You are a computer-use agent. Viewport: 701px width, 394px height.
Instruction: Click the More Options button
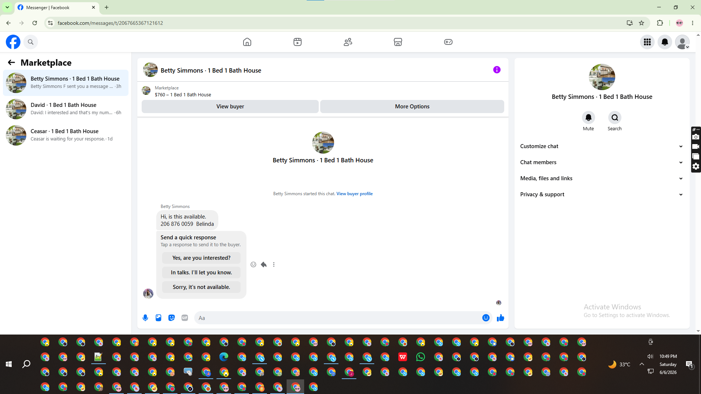click(412, 107)
